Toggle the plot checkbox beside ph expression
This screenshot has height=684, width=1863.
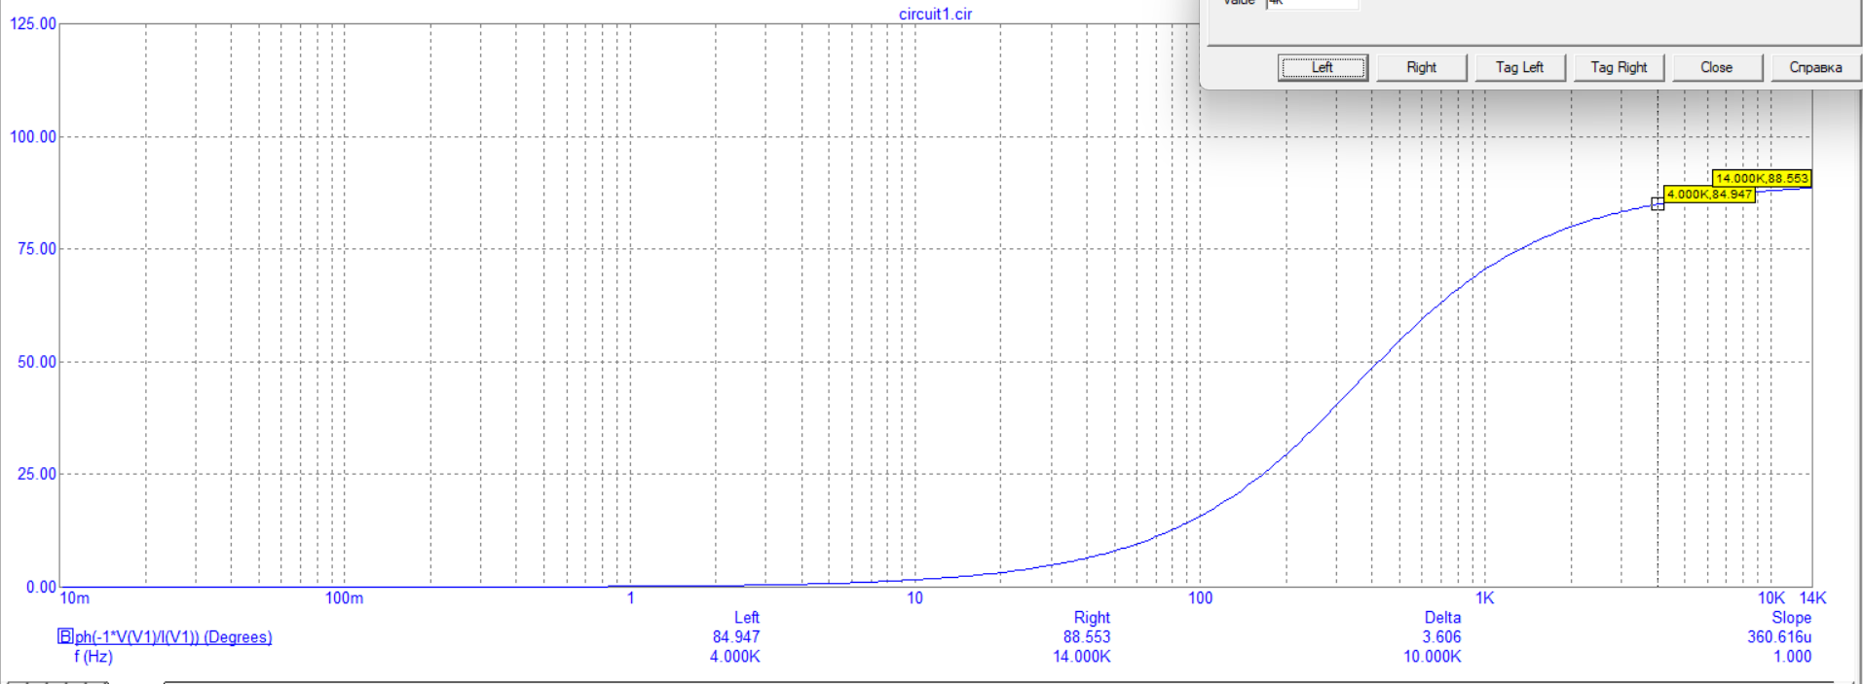pos(65,636)
